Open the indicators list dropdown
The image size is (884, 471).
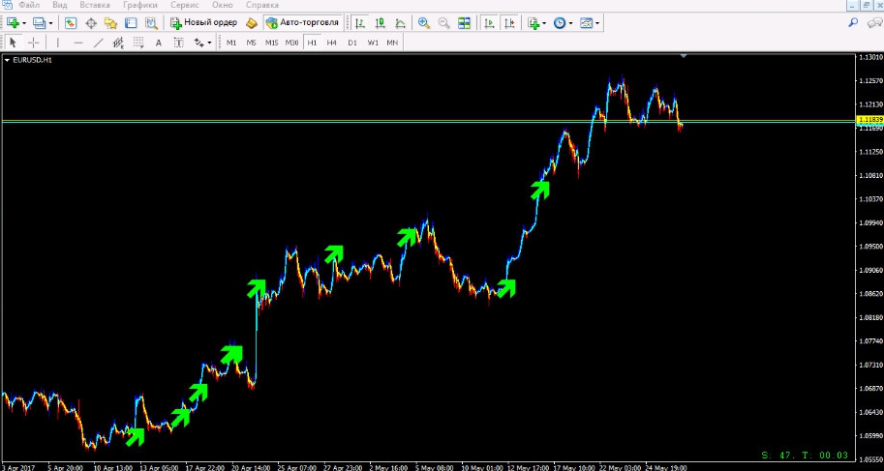pos(545,22)
